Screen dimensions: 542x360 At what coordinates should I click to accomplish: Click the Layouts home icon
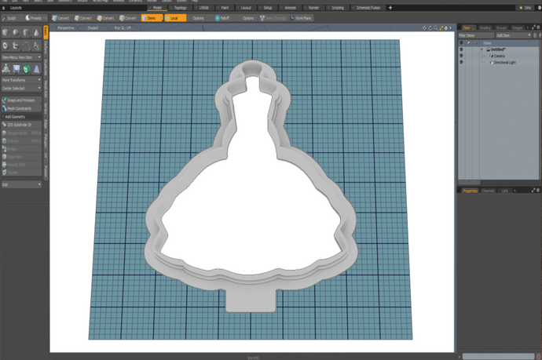click(4, 8)
